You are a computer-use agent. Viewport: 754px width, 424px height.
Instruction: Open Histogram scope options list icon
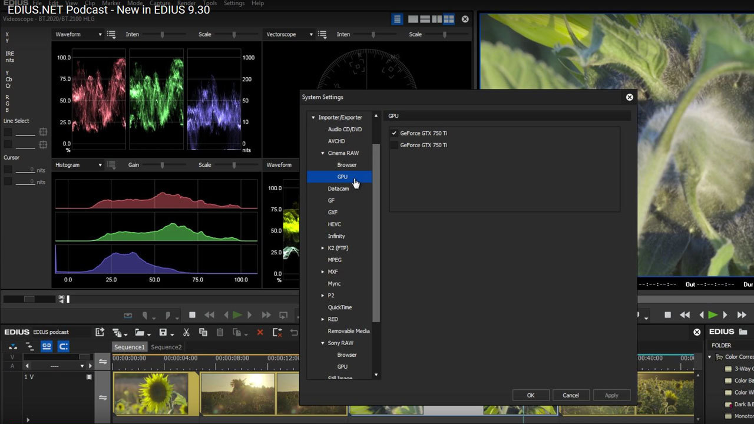click(x=111, y=165)
